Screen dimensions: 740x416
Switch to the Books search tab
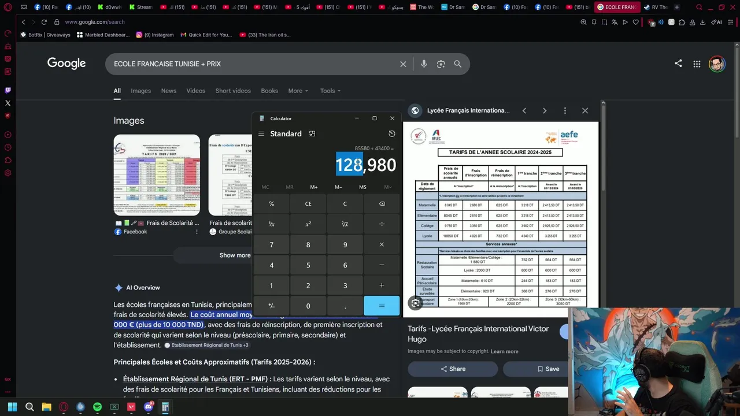269,91
